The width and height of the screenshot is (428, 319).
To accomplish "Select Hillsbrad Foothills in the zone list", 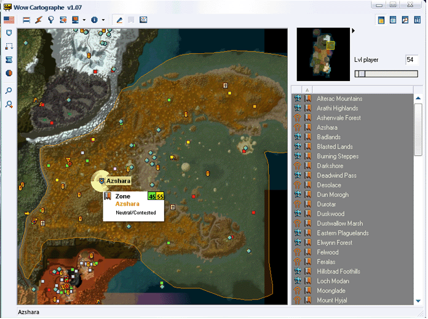I will coord(338,271).
